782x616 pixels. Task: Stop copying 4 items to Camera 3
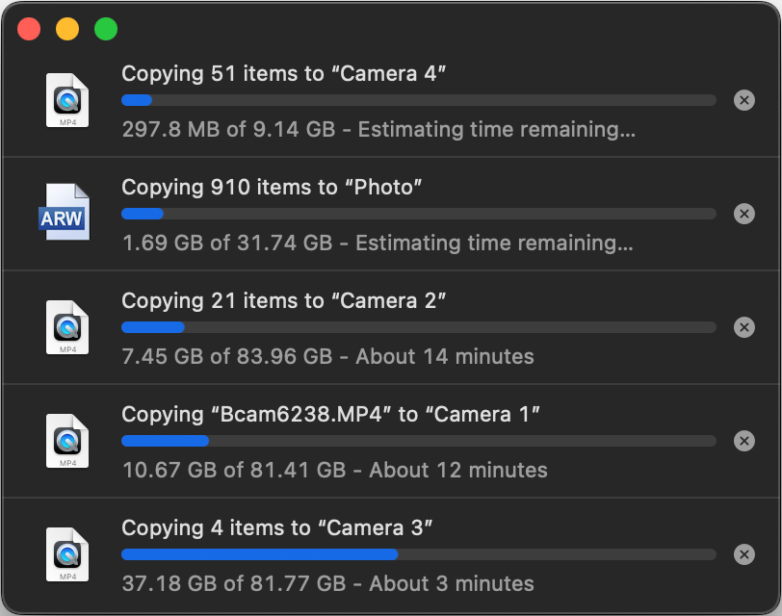click(744, 554)
